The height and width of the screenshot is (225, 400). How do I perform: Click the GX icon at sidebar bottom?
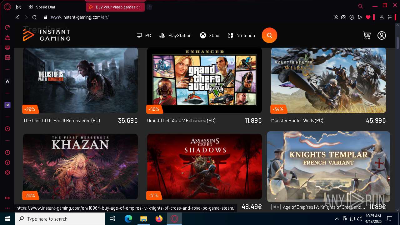coord(7,198)
